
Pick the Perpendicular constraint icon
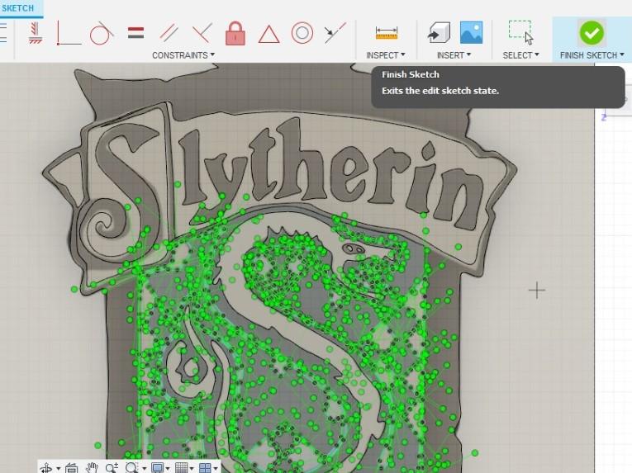(202, 33)
